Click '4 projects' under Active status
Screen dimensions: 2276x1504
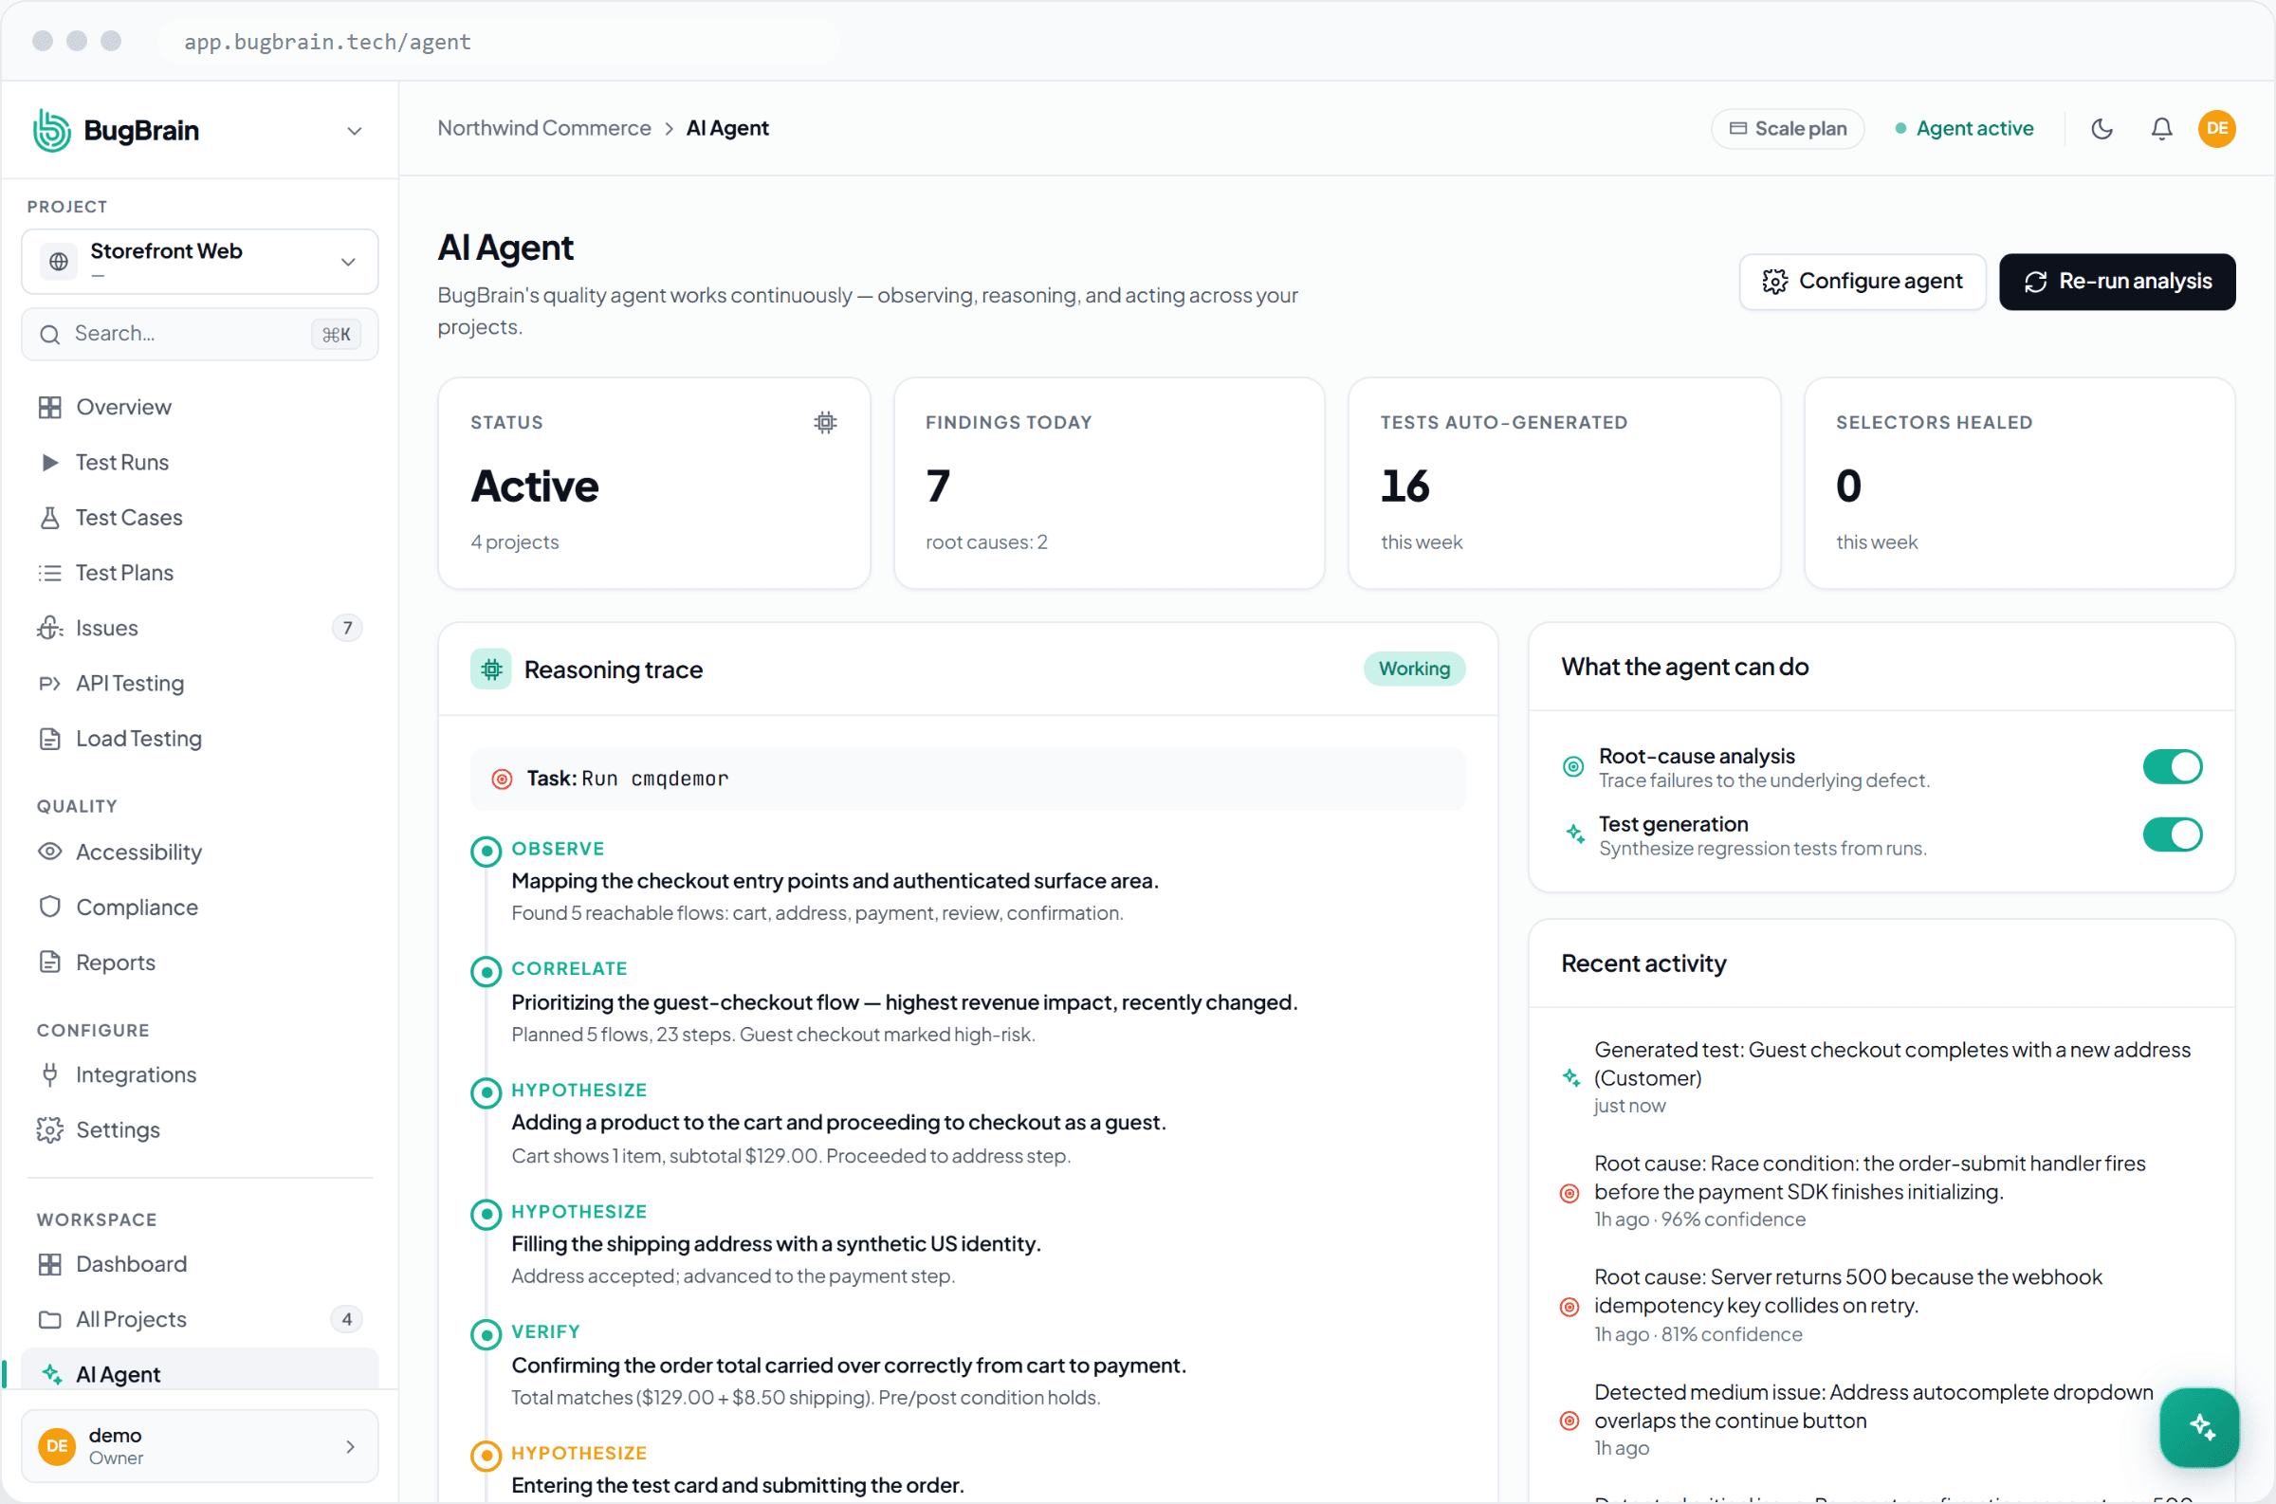click(514, 541)
